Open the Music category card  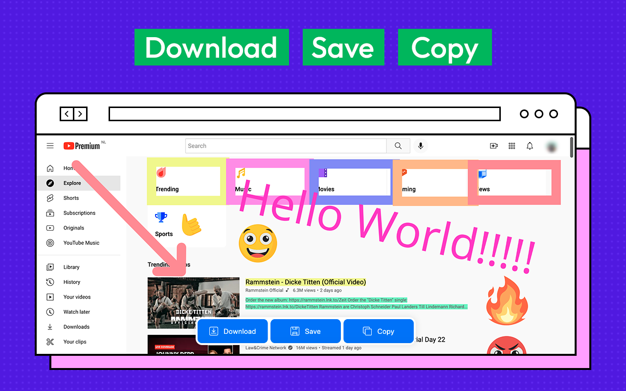pos(268,181)
